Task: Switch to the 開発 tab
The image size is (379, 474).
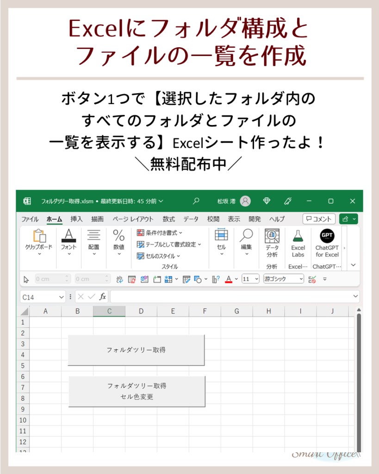Action: 255,219
